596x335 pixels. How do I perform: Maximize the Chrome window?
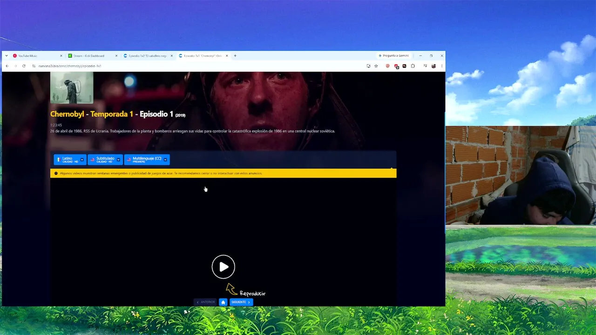(431, 56)
